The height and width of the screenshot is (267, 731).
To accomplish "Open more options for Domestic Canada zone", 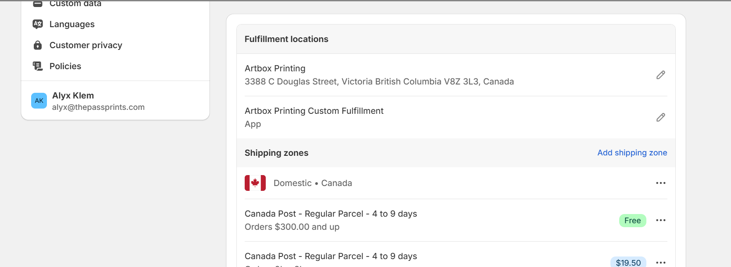I will (x=660, y=183).
